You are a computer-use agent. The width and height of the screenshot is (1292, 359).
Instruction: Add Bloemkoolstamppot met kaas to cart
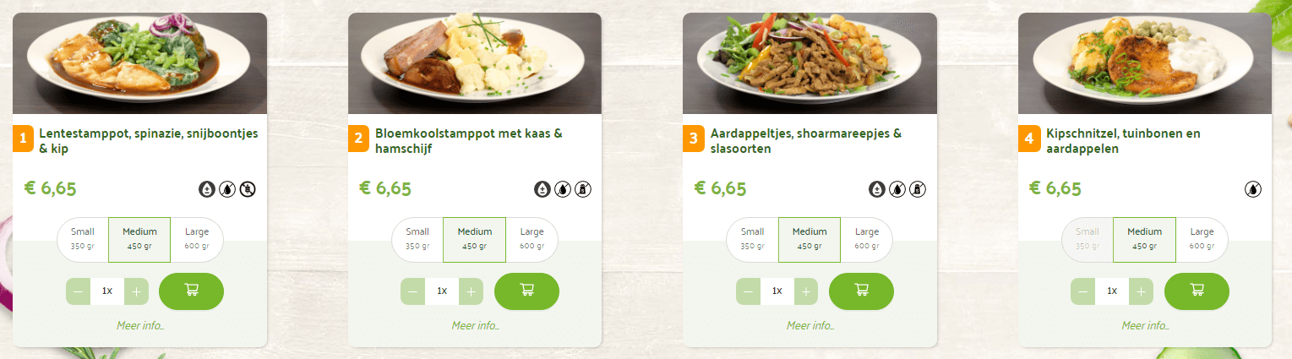(526, 291)
